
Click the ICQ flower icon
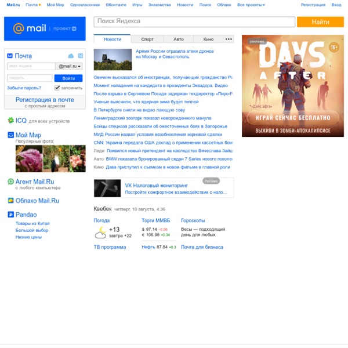(10, 121)
